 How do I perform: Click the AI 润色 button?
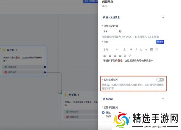point(160,42)
